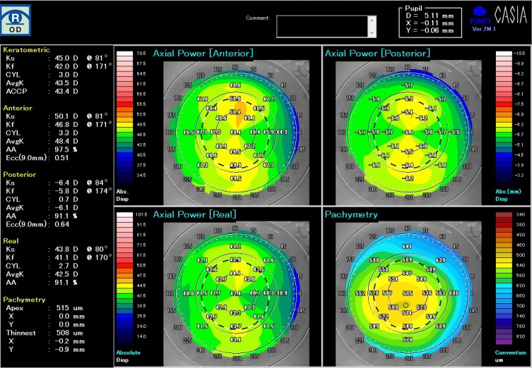Click the 101.5 swatch on Real scale
532x368 pixels.
point(124,214)
